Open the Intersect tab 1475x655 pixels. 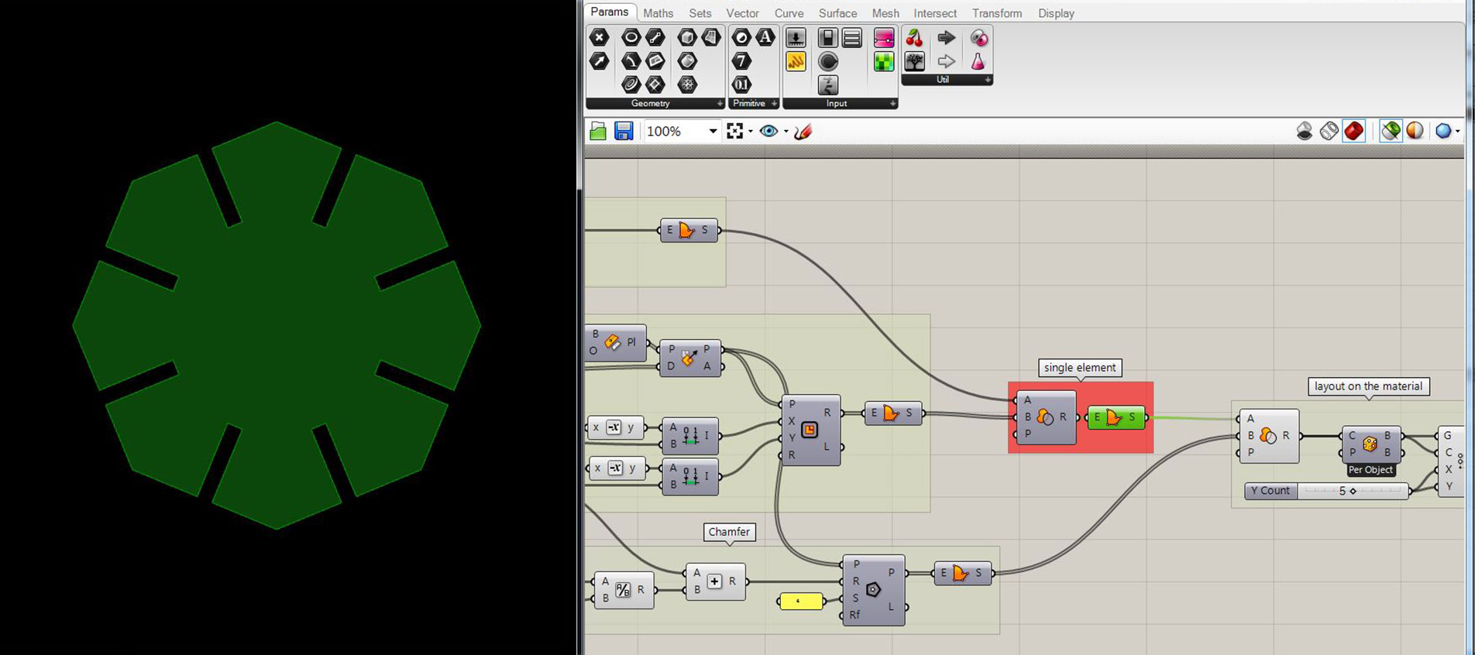pyautogui.click(x=935, y=13)
